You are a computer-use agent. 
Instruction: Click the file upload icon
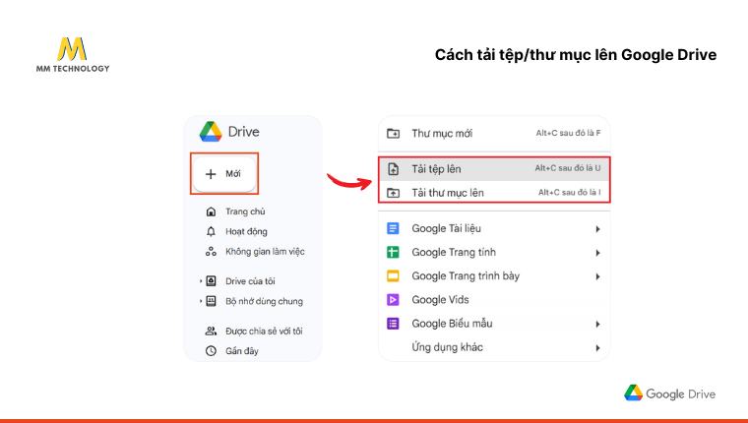393,169
